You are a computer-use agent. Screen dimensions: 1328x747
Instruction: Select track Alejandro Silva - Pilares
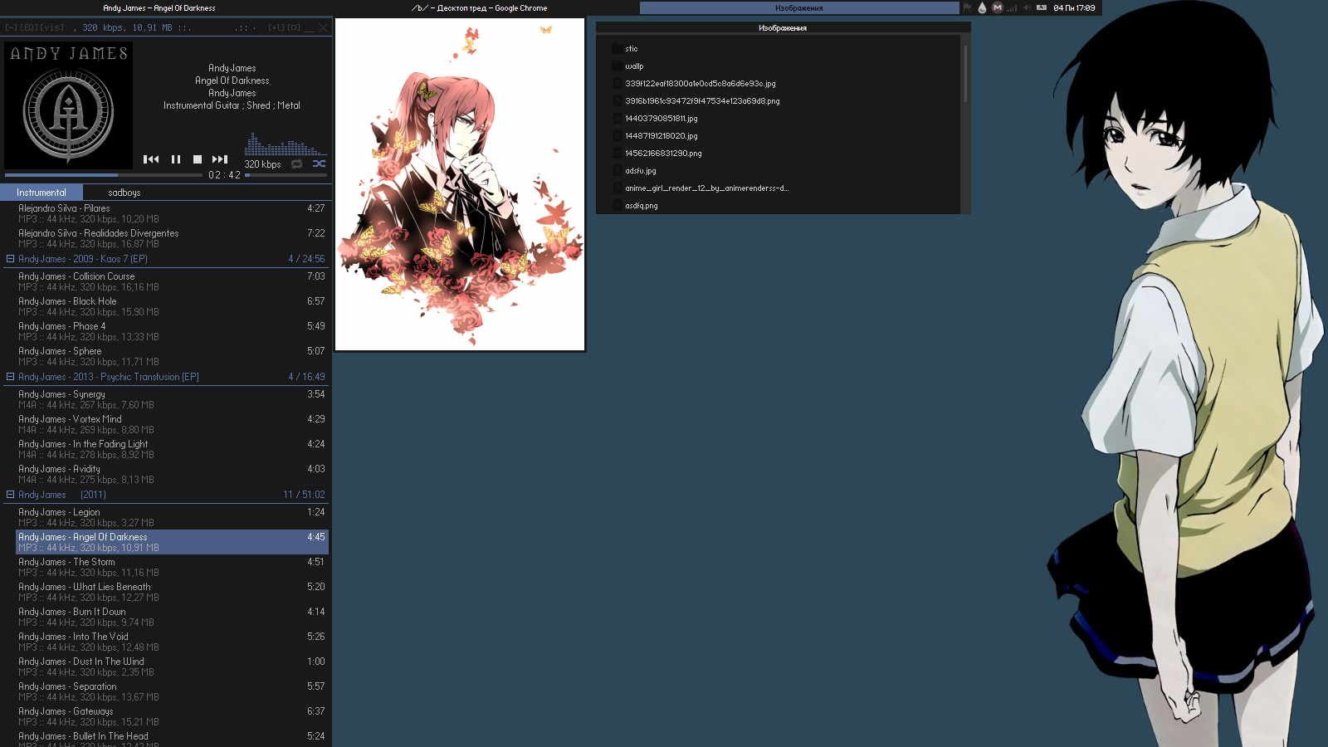tap(172, 213)
